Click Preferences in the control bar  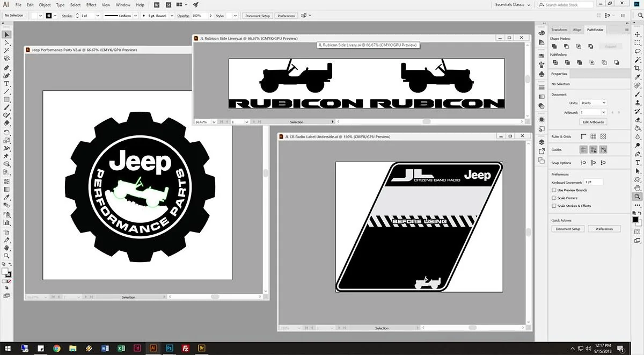(286, 16)
